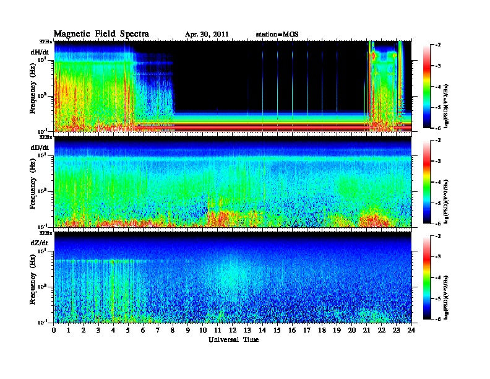Click the '-6' value on dZ/dt colorbar
Image resolution: width=490 pixels, height=379 pixels.
438,319
